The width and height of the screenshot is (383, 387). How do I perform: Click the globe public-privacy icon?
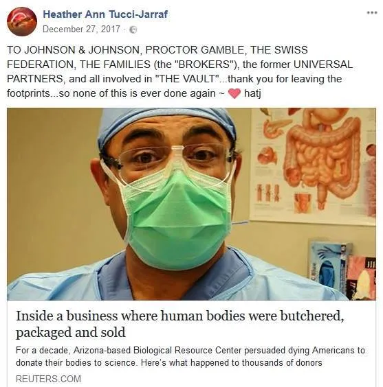pyautogui.click(x=133, y=30)
